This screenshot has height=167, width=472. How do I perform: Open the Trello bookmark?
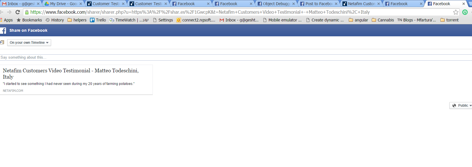pyautogui.click(x=98, y=20)
